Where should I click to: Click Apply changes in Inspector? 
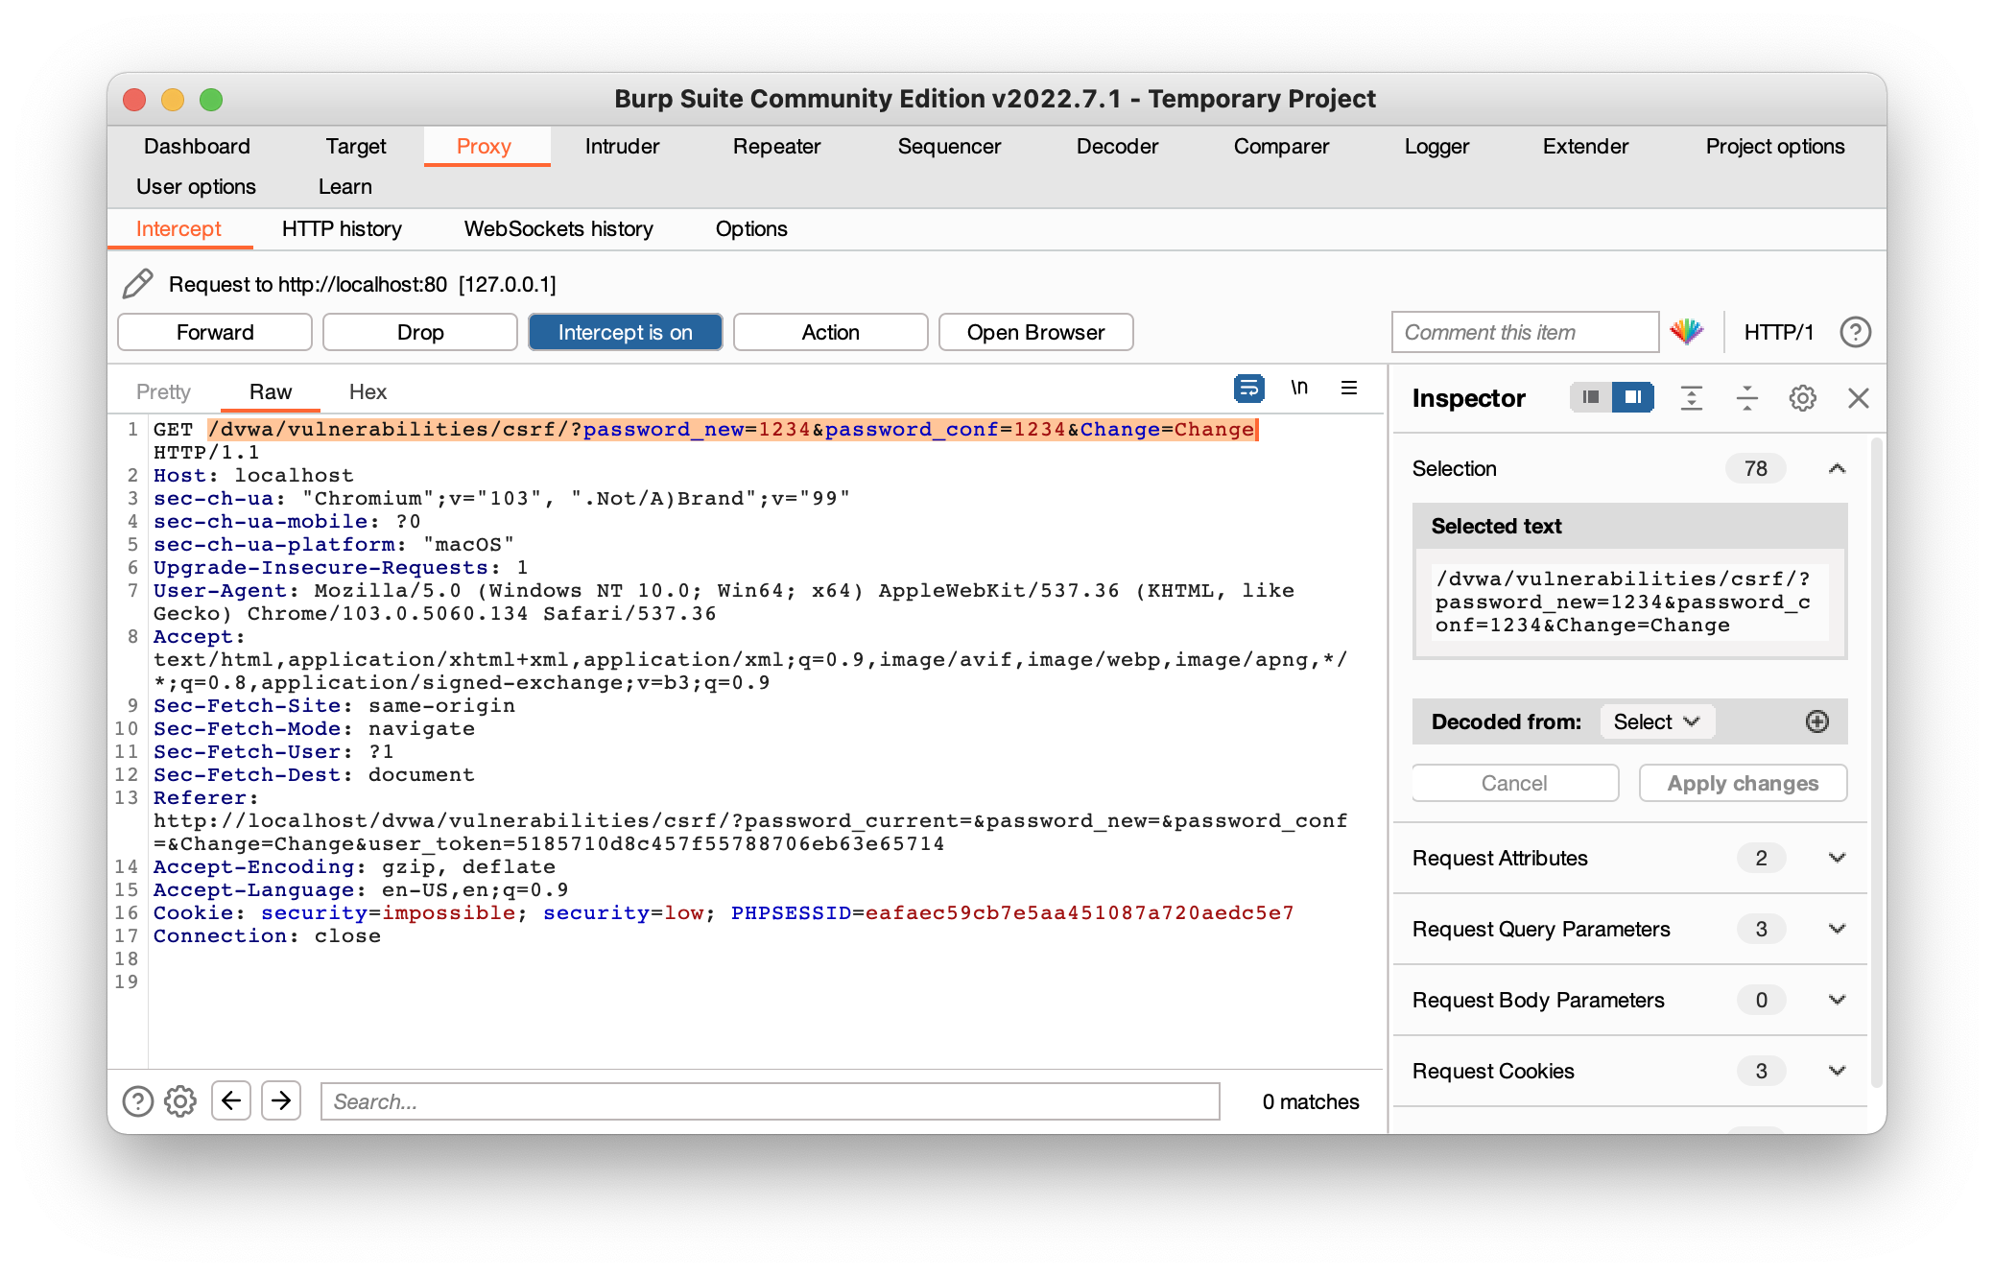pos(1743,783)
